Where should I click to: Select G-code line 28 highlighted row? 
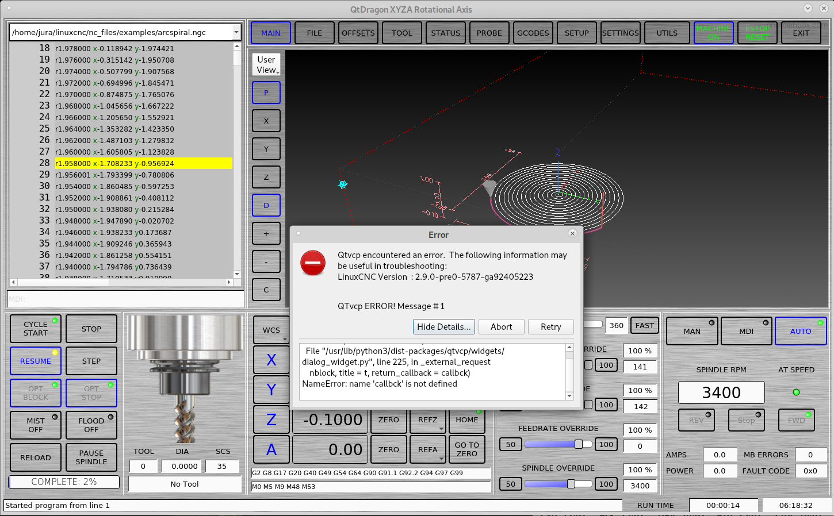144,163
